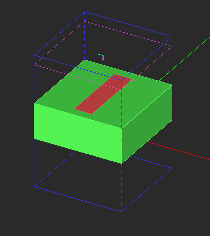Screen dimensions: 210x236
Task: Click the bottom front corner of the green block
Action: pos(122,164)
